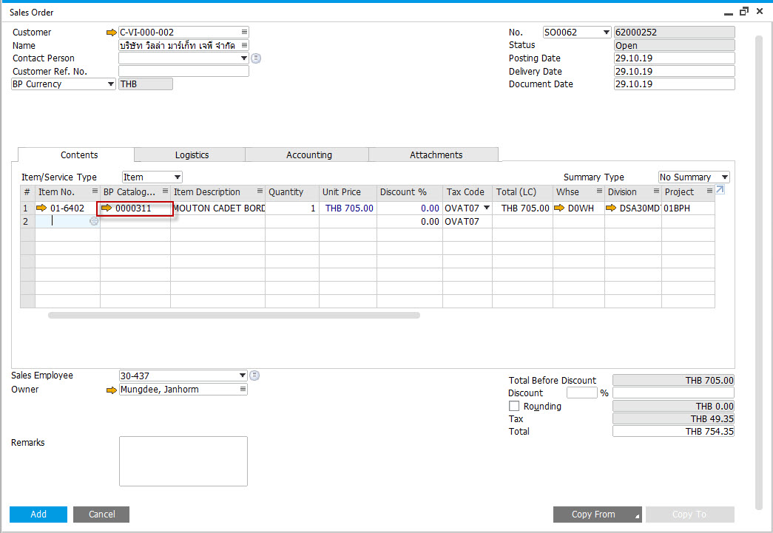Follow the link arrow for item 01-6402
Image resolution: width=773 pixels, height=533 pixels.
point(41,208)
